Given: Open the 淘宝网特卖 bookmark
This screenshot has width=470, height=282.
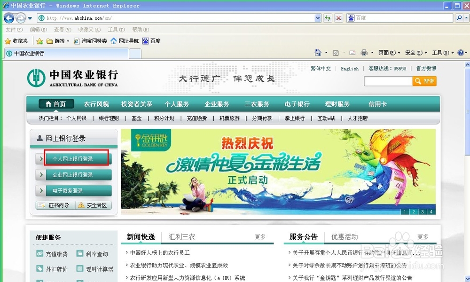Looking at the screenshot, I should pyautogui.click(x=90, y=41).
